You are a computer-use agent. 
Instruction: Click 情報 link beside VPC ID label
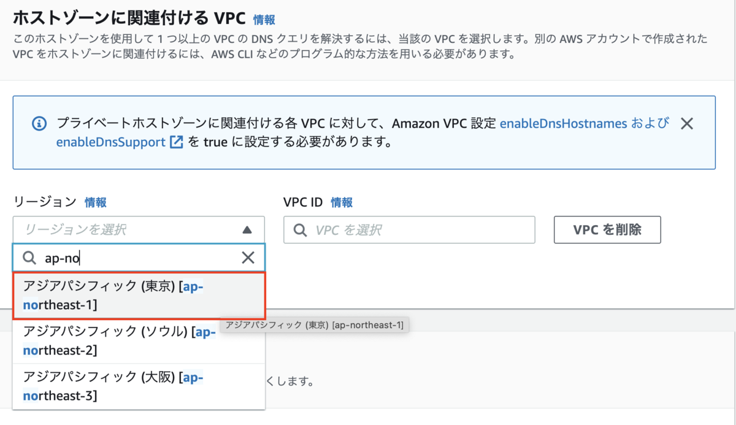[342, 202]
